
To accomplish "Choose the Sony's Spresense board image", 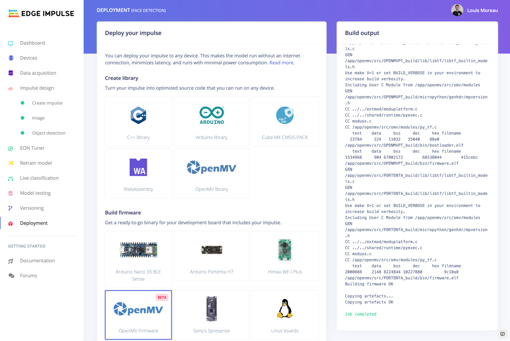I will [x=212, y=309].
